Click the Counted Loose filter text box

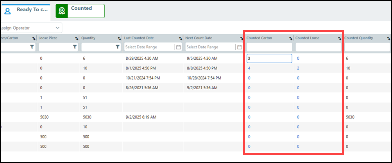(x=318, y=47)
